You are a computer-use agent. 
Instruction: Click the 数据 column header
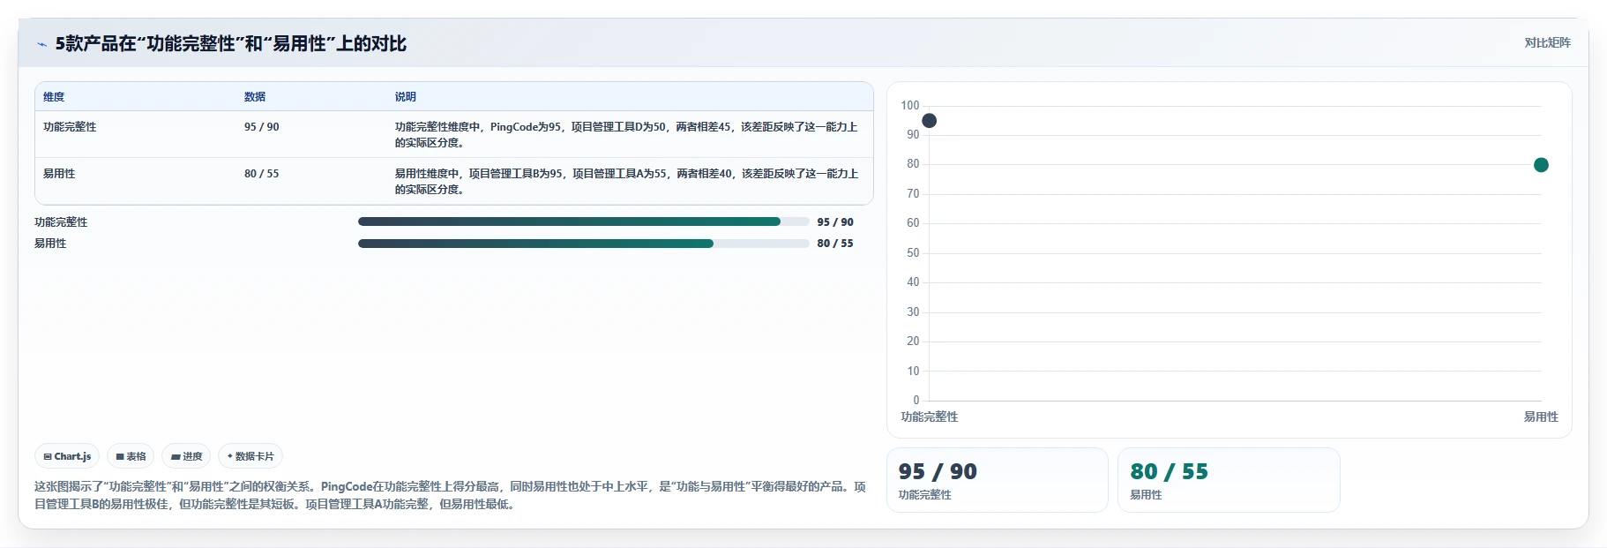point(255,97)
